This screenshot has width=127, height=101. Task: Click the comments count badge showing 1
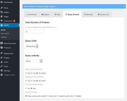(14, 21)
